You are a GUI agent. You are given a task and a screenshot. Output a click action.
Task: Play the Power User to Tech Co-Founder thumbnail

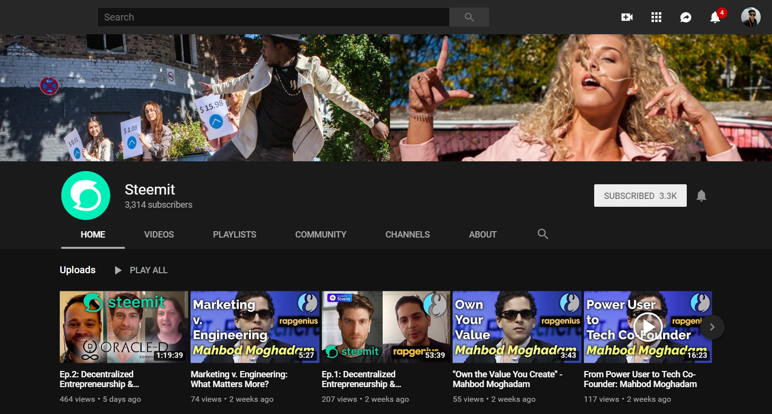648,327
